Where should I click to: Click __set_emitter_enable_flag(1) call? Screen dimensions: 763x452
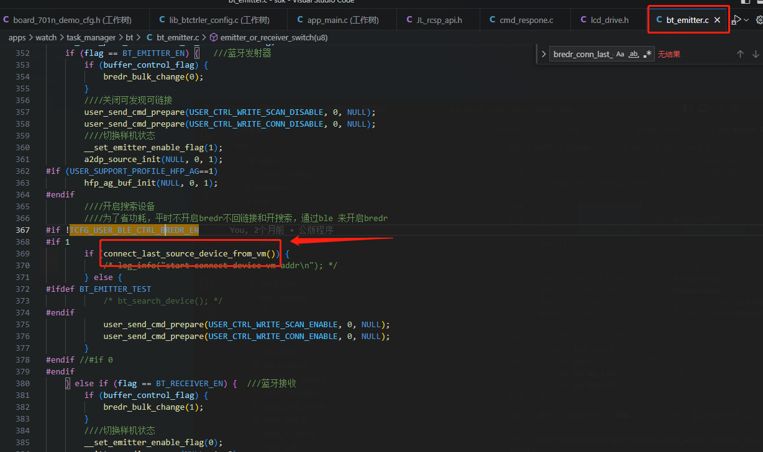(x=153, y=147)
